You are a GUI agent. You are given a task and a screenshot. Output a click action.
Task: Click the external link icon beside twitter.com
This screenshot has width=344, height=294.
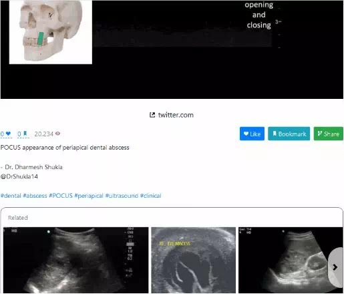pyautogui.click(x=152, y=115)
